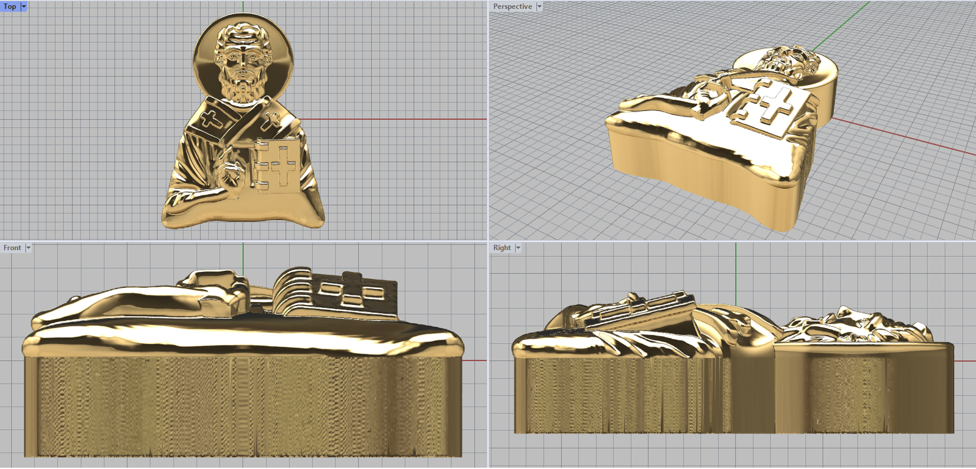Click the Perspective viewport title label
The height and width of the screenshot is (469, 976).
pyautogui.click(x=512, y=6)
